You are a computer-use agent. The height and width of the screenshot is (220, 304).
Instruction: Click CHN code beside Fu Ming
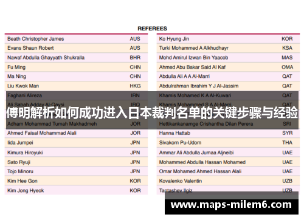(x=135, y=67)
